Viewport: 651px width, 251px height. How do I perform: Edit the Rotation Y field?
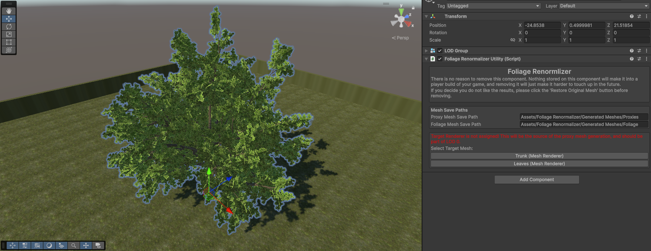(587, 33)
